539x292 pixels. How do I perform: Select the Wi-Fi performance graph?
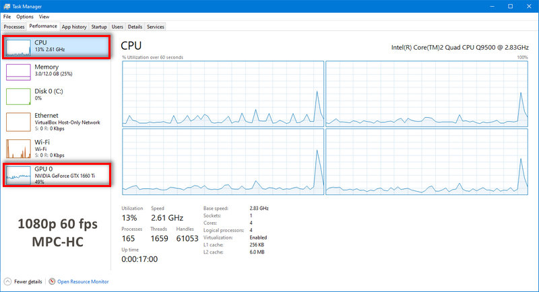[18, 148]
